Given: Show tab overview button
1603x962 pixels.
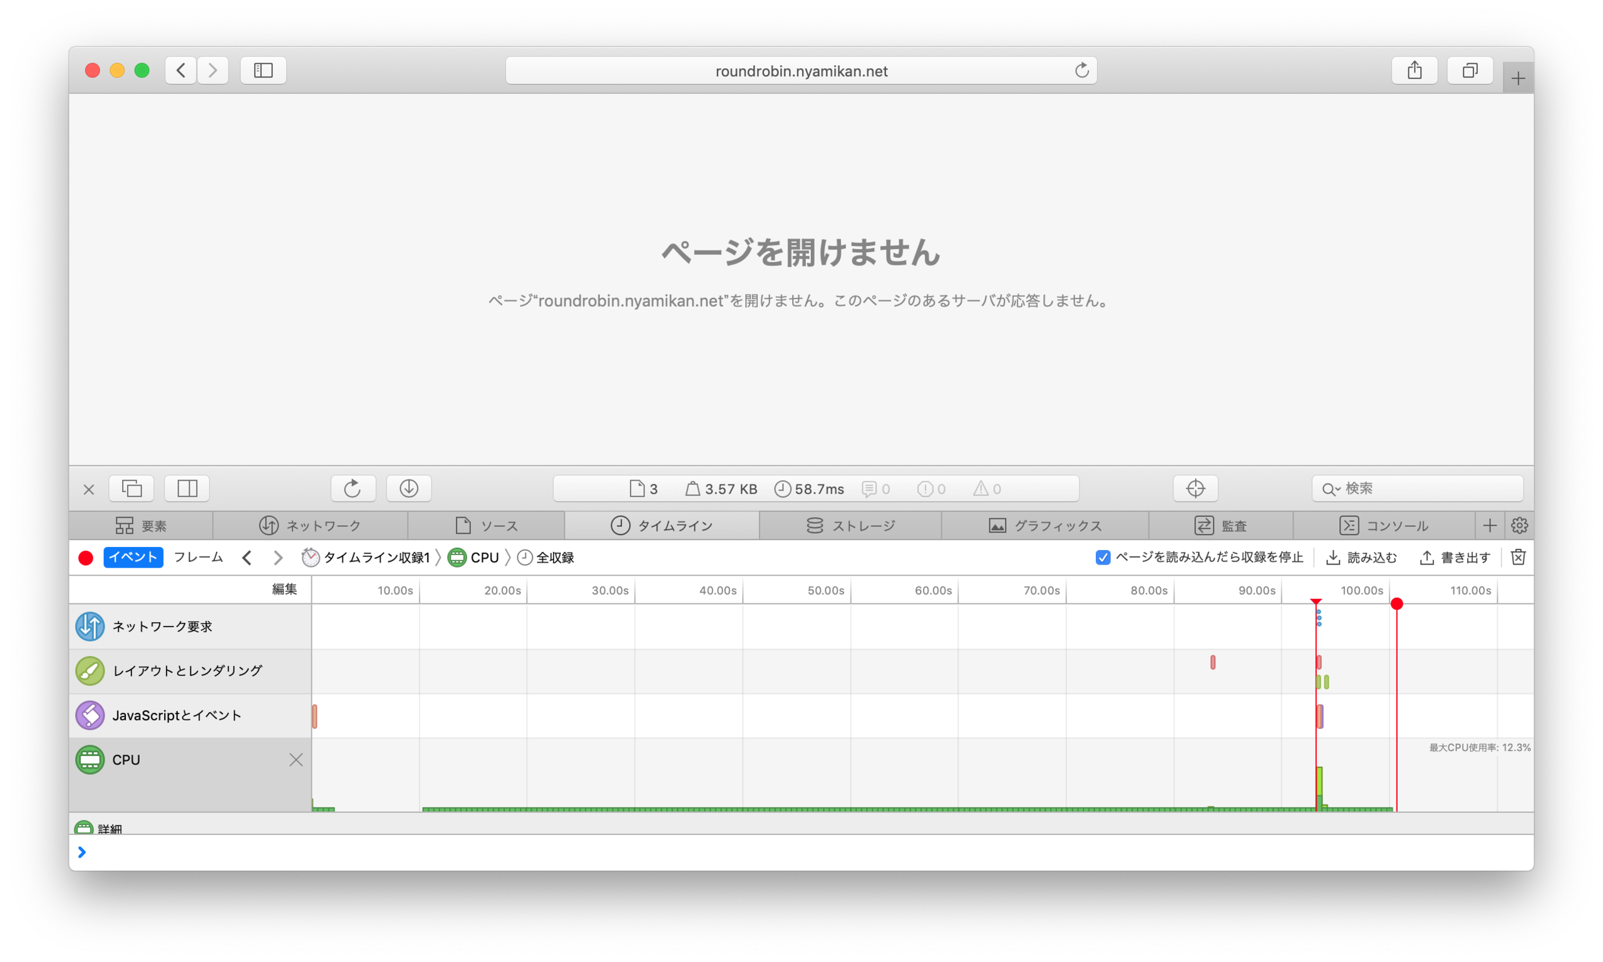Looking at the screenshot, I should pos(1470,70).
